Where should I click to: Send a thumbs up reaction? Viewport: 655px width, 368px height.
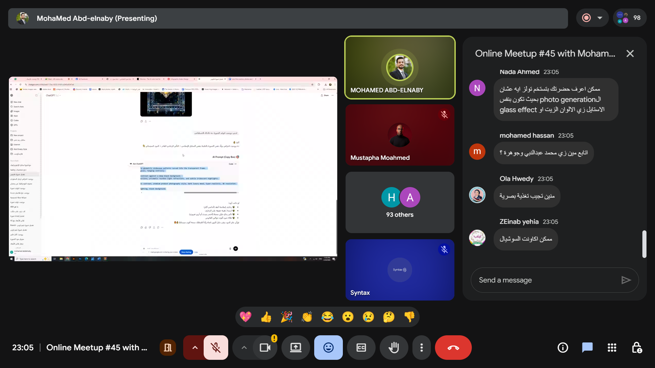pos(266,317)
